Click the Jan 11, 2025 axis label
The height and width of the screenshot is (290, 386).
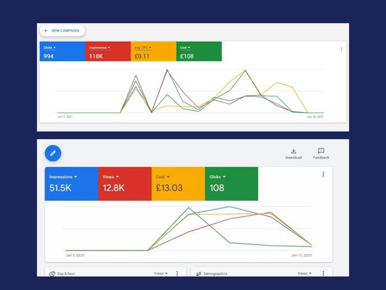[301, 255]
